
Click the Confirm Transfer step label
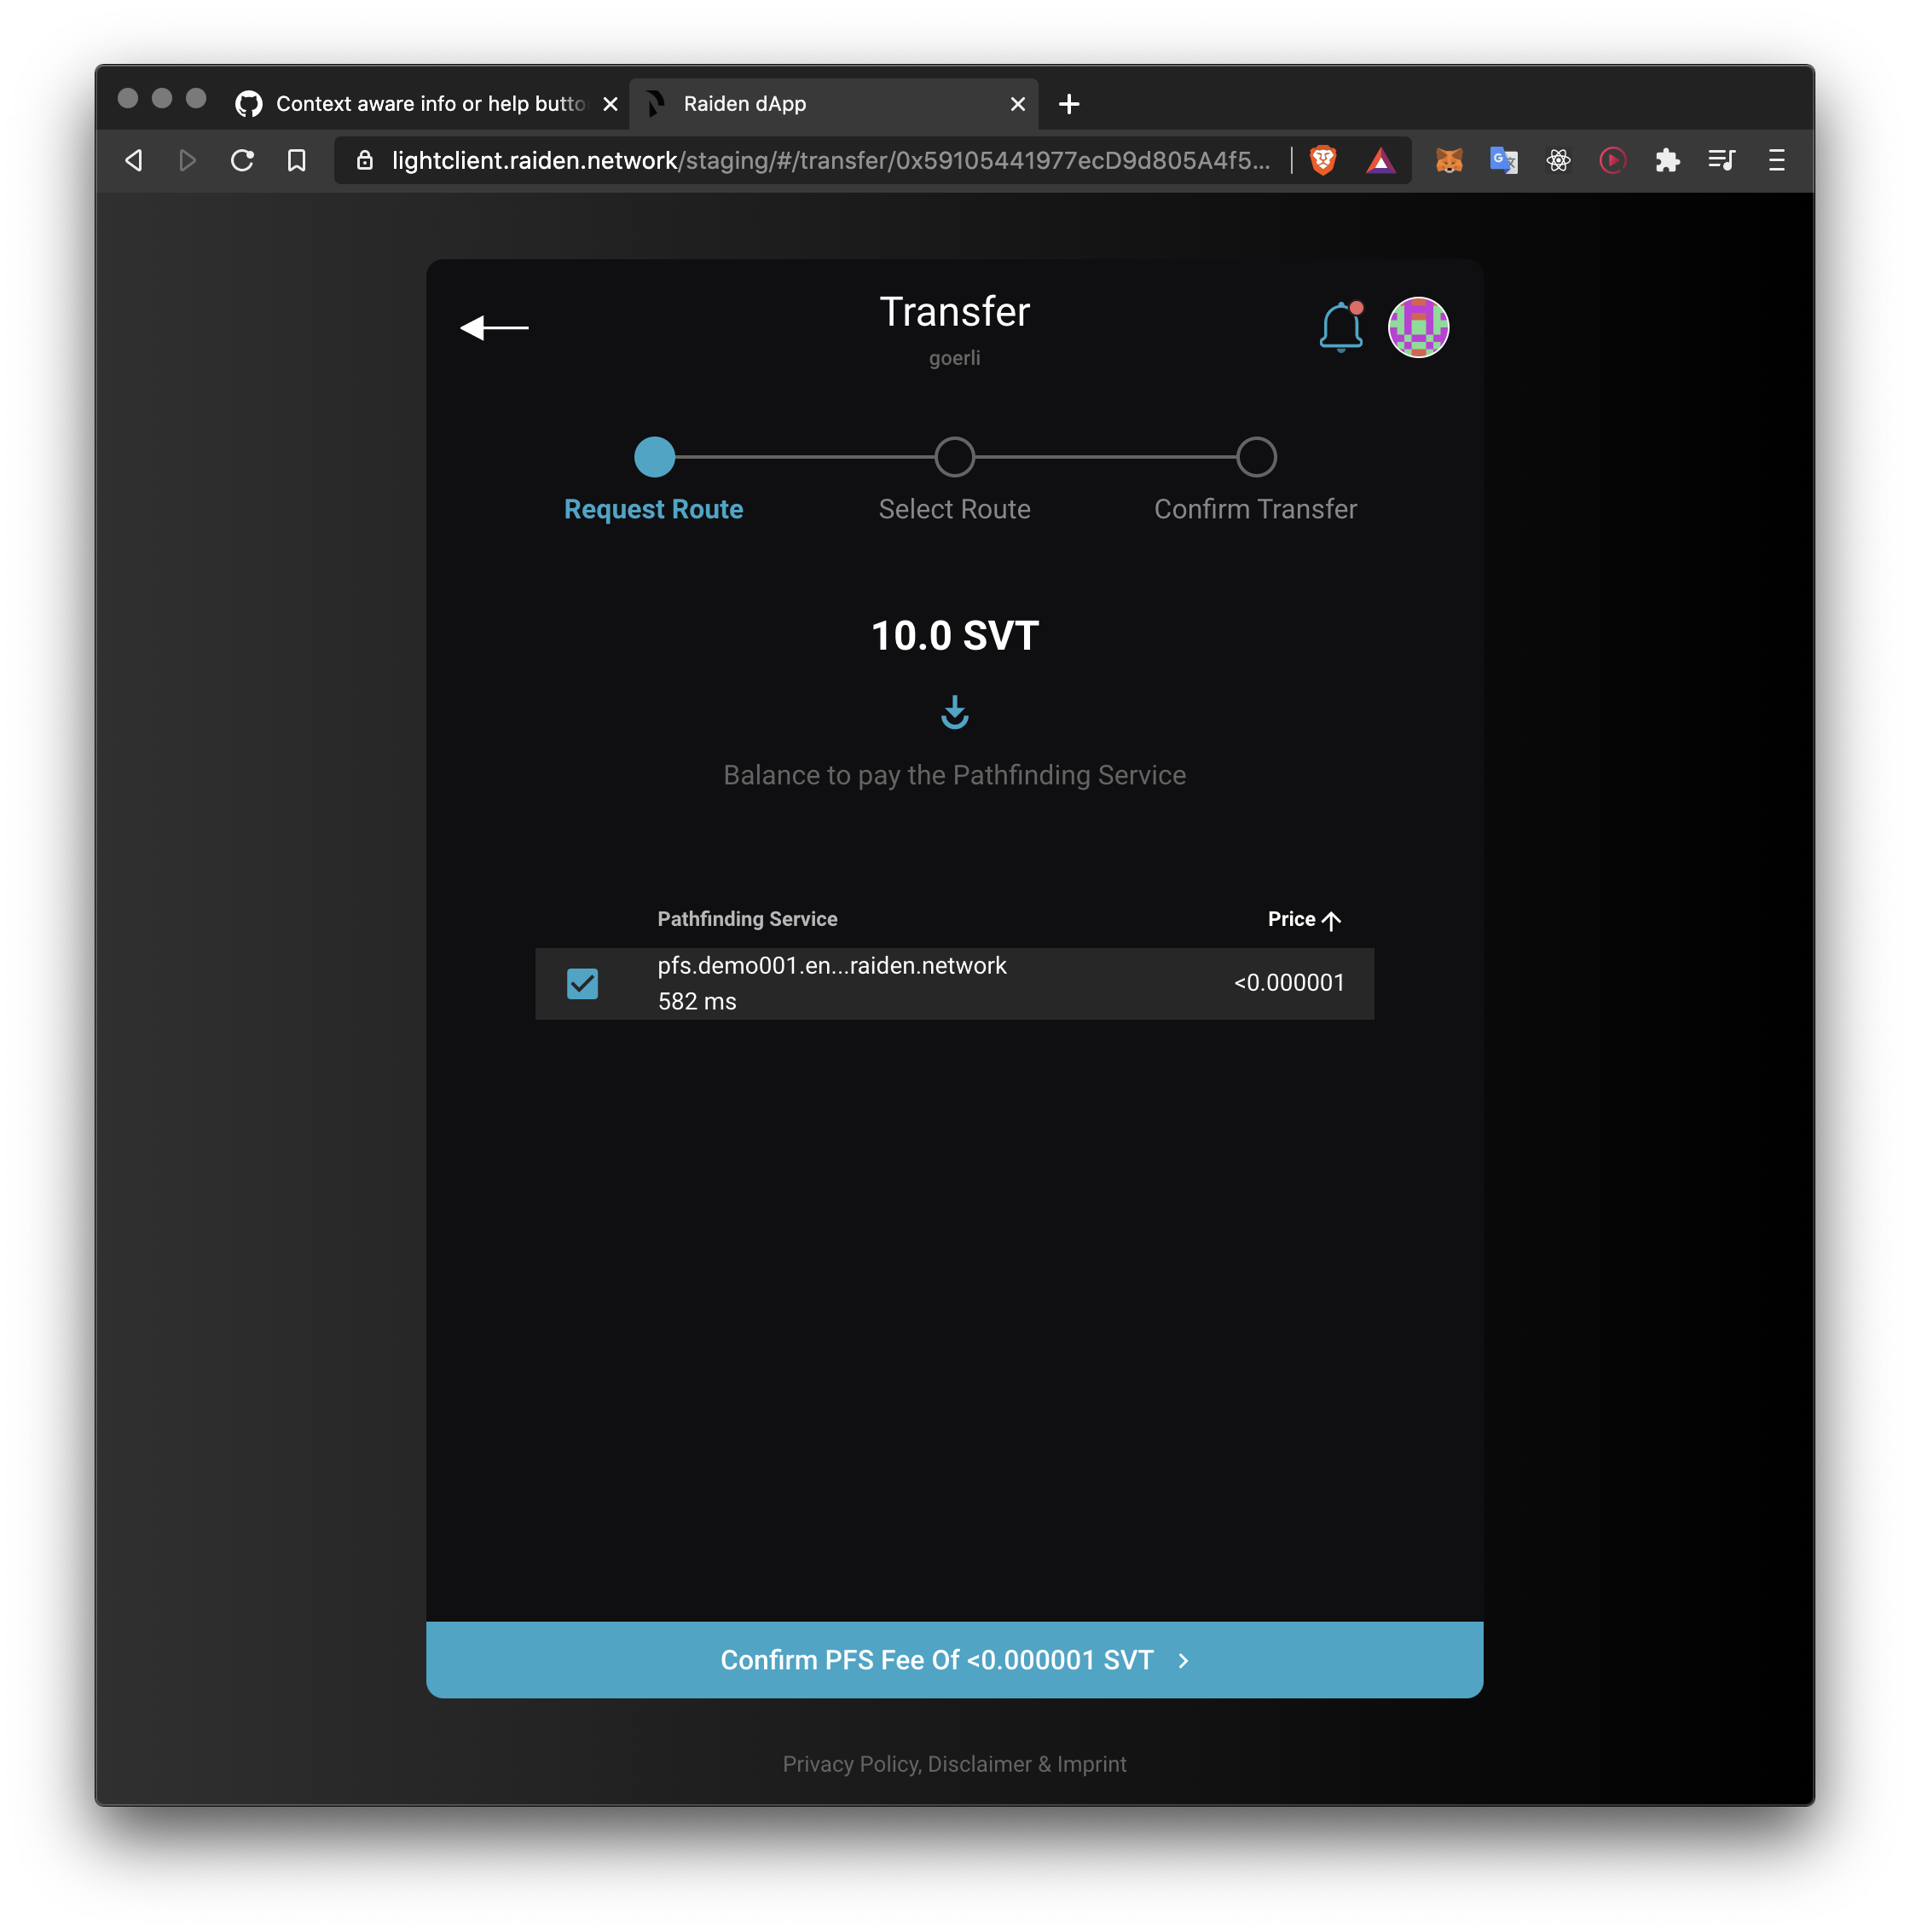1255,509
